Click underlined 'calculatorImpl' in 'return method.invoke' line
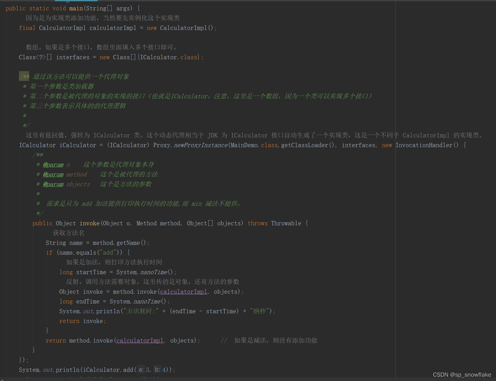This screenshot has width=496, height=381. point(140,340)
